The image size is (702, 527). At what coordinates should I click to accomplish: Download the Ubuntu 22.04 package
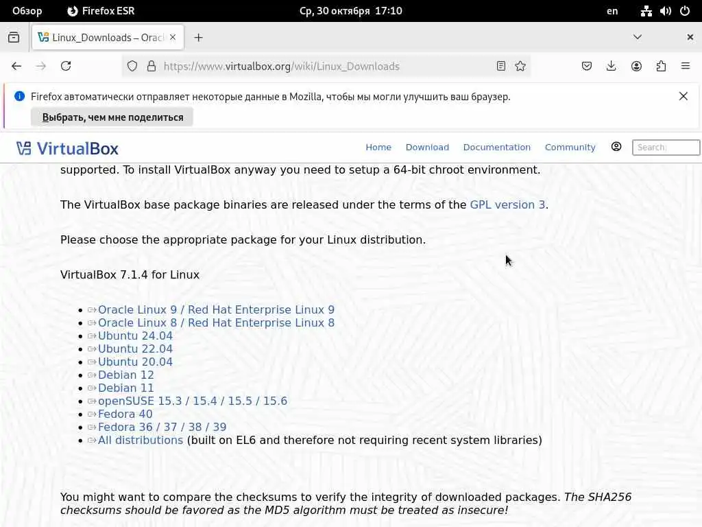pyautogui.click(x=135, y=349)
